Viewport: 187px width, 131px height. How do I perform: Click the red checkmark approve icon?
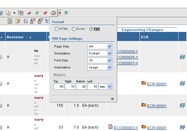29,13
